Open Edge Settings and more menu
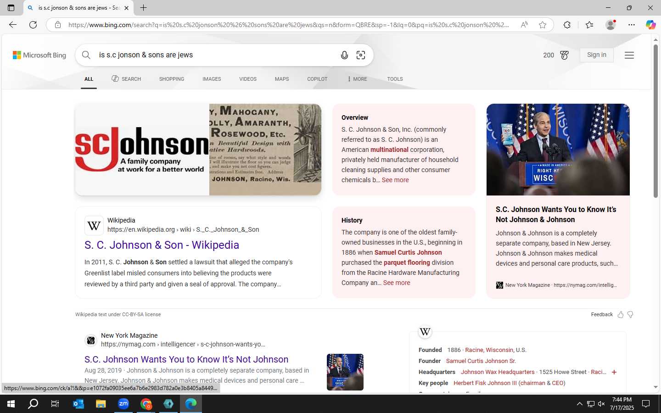 632,25
